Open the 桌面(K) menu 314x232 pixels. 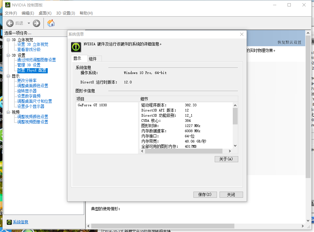click(45, 13)
